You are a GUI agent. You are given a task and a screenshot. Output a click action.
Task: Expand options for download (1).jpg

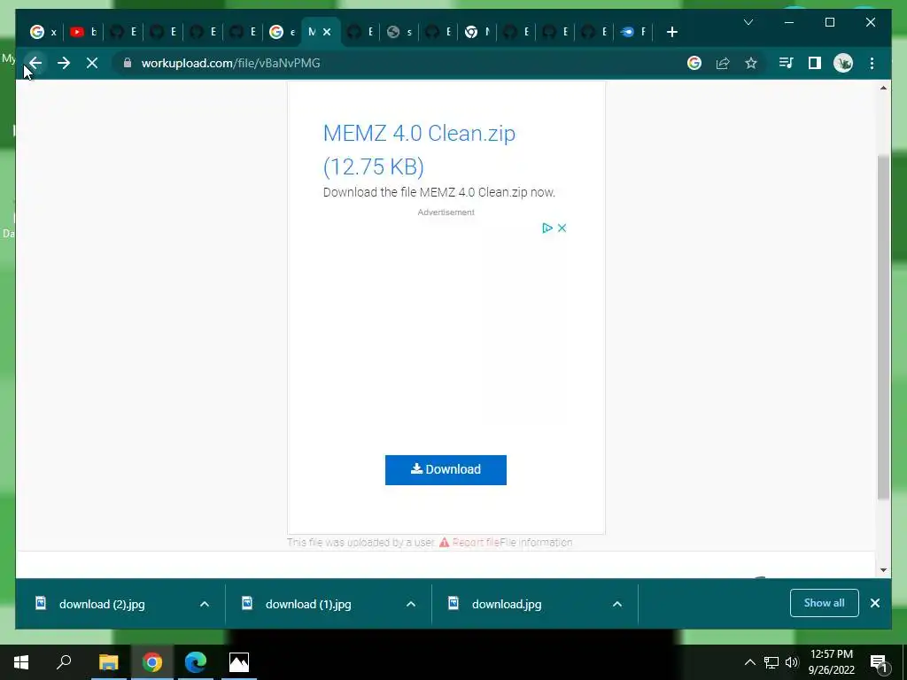click(411, 604)
